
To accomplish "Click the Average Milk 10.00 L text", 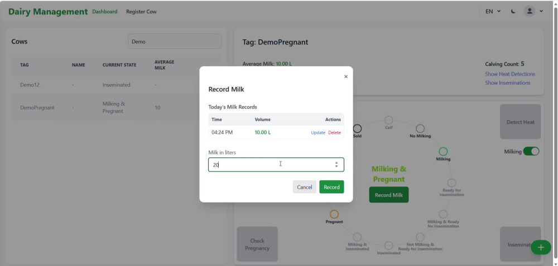I will coord(267,64).
